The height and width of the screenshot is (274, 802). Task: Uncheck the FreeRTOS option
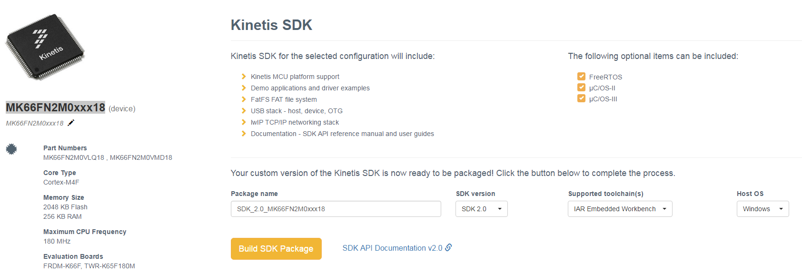pos(581,77)
